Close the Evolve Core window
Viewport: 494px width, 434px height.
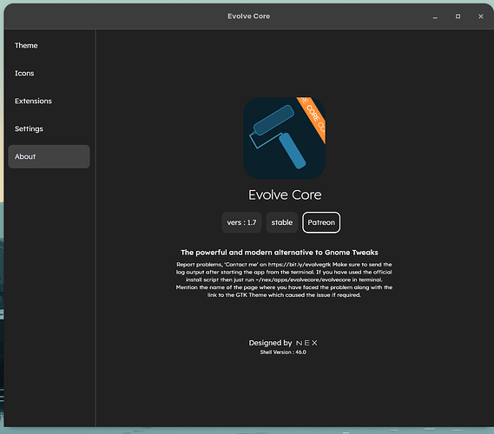point(481,16)
